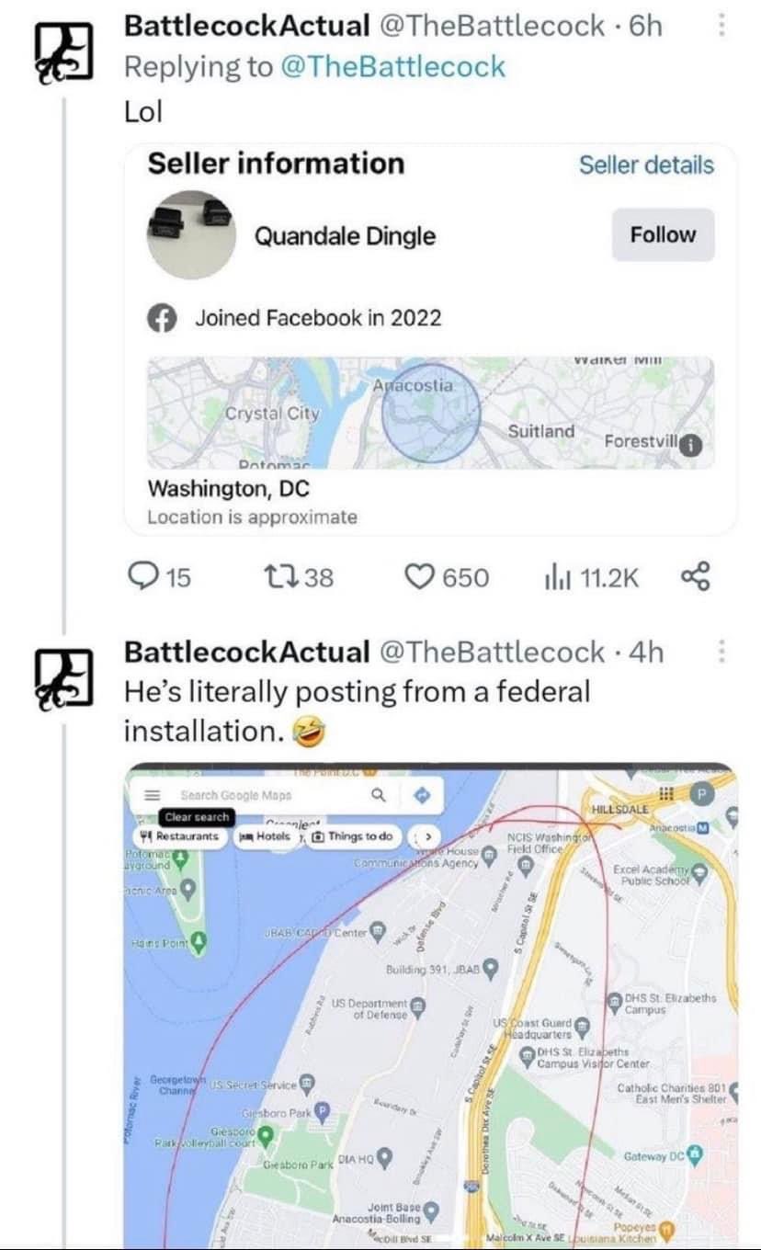Open the Seller details link
This screenshot has width=761, height=1250.
(646, 165)
